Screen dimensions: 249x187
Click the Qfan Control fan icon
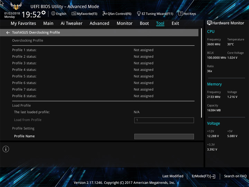click(104, 14)
